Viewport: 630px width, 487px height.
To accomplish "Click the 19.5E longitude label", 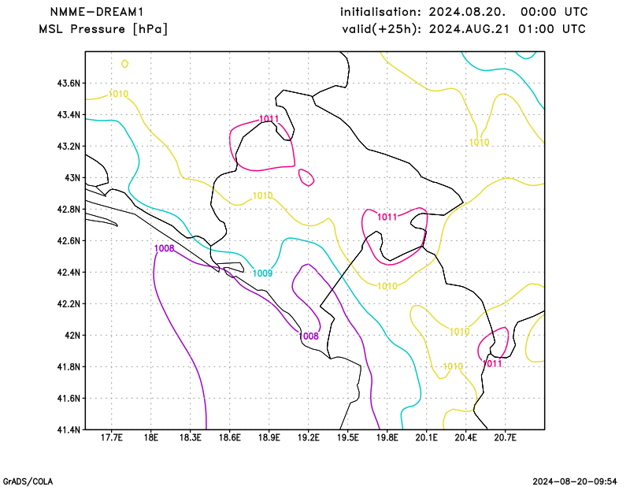I will (348, 437).
